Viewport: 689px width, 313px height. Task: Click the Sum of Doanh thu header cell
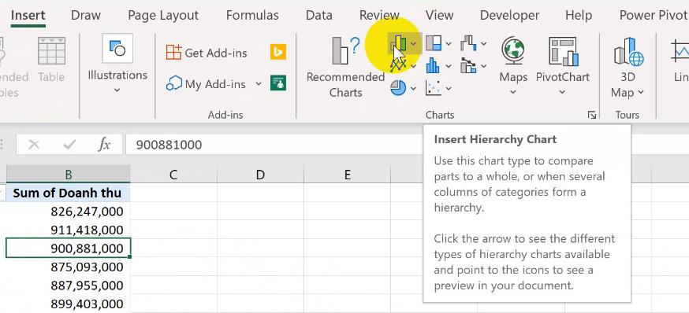coord(68,193)
